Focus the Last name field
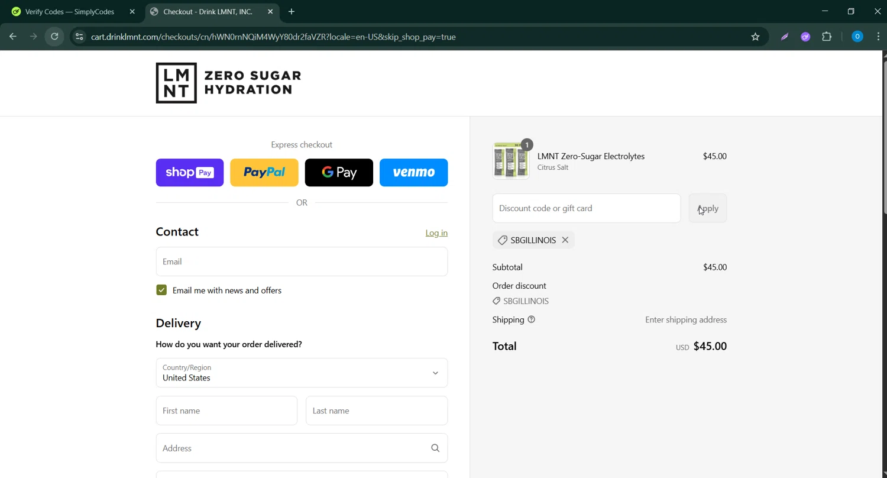 377,411
